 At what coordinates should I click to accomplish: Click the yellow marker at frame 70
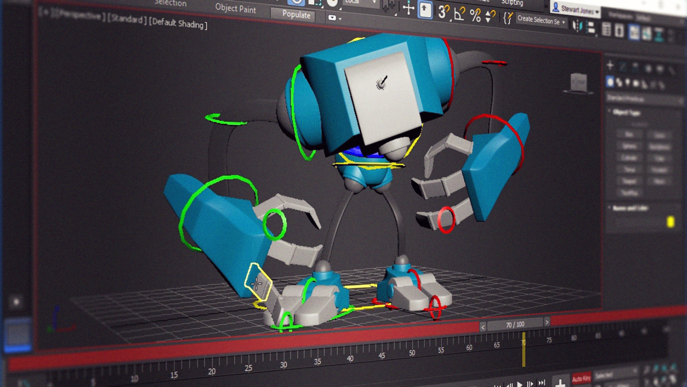[524, 349]
